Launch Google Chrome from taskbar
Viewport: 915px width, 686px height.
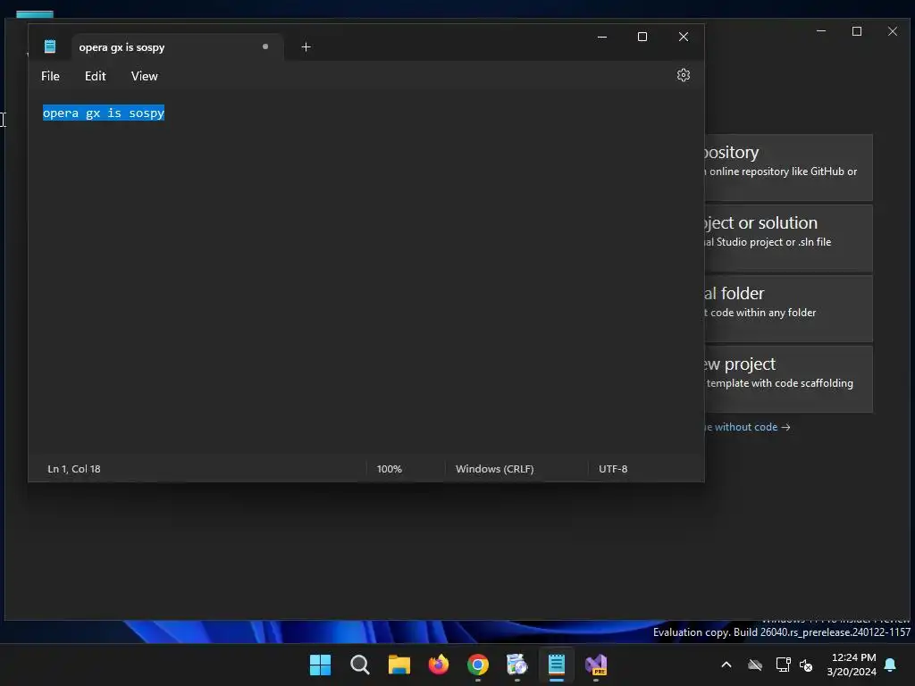point(478,665)
